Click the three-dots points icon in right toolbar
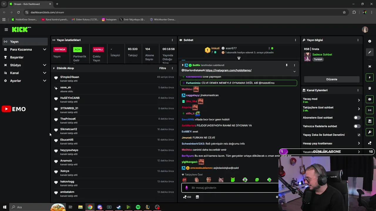This screenshot has height=211, width=376. [x=370, y=143]
